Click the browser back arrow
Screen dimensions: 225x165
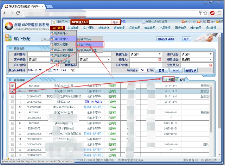tap(5, 13)
